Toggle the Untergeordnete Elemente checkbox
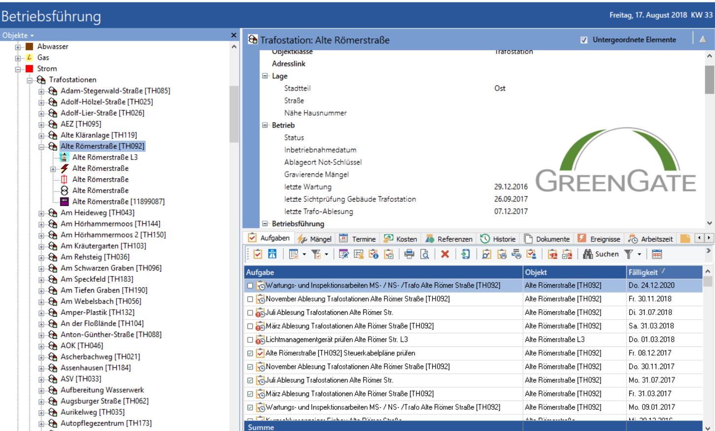 584,40
